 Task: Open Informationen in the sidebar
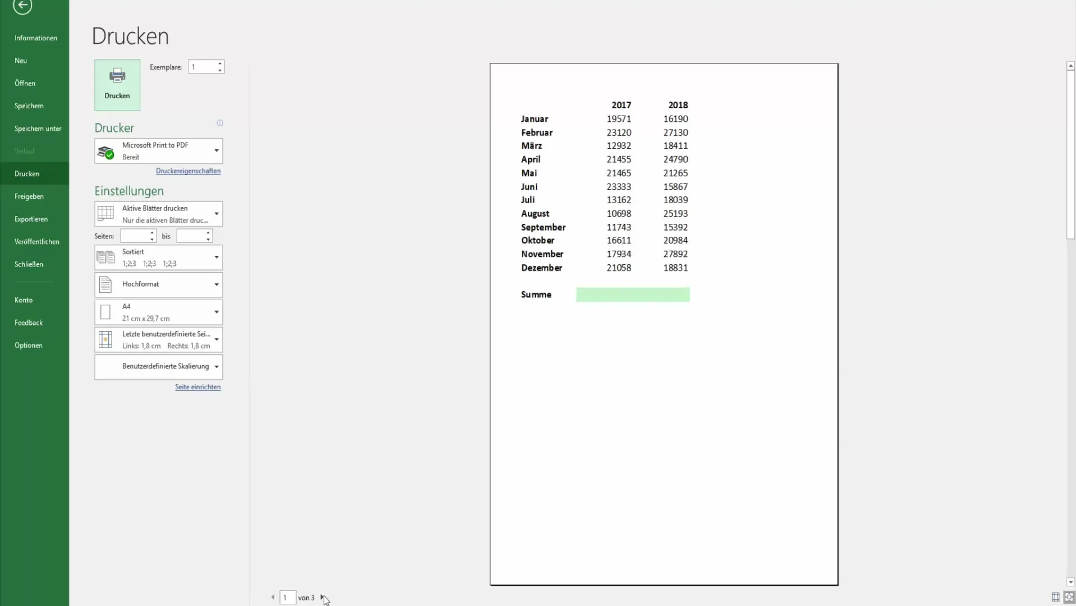tap(36, 38)
